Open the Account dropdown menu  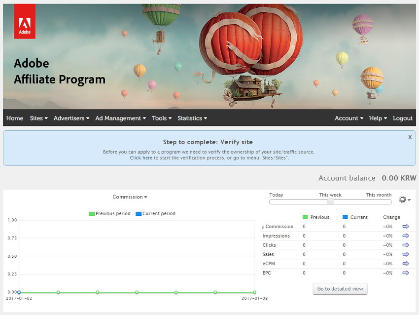[x=349, y=118]
